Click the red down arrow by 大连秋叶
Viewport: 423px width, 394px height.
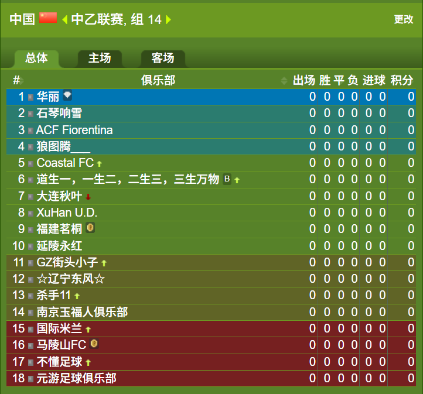[88, 197]
